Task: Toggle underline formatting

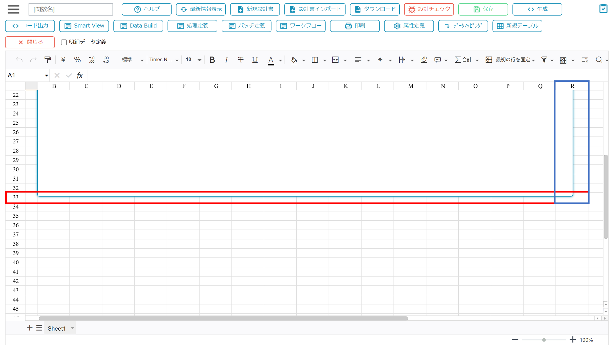Action: [x=255, y=60]
